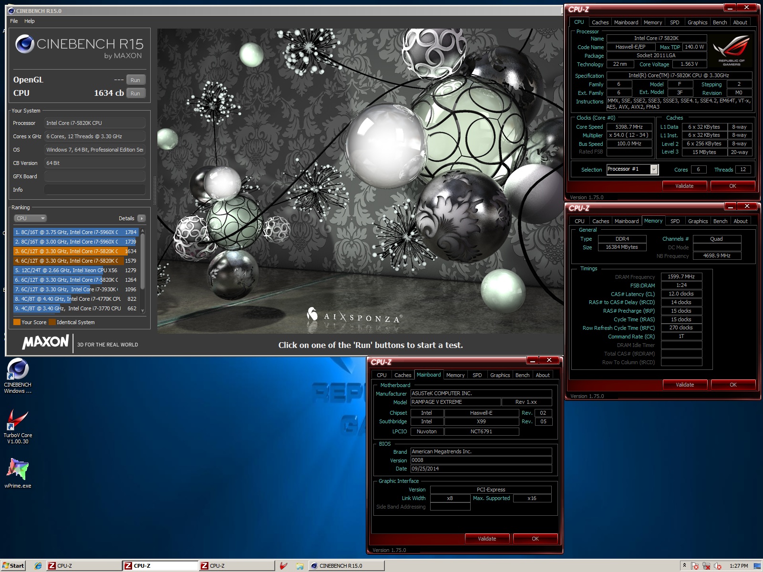This screenshot has width=763, height=572.
Task: Click the taskbar clock showing 1:27 PM
Action: (739, 566)
